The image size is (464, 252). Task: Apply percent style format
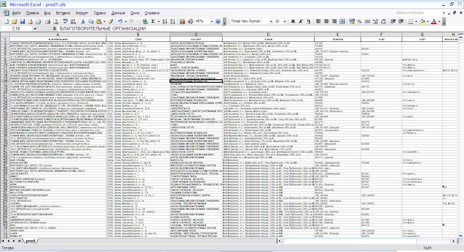[359, 21]
